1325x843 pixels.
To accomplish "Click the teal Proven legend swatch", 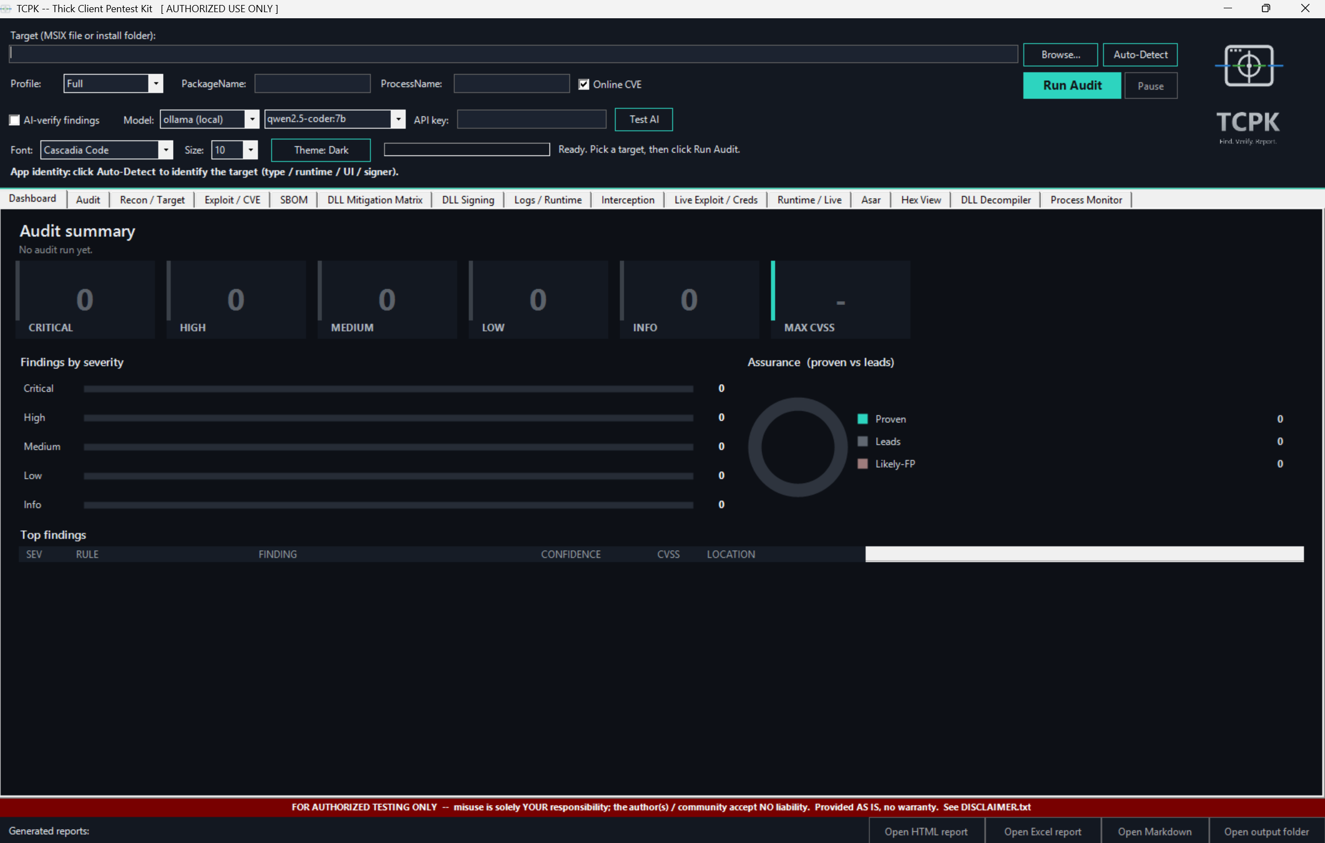I will (x=862, y=419).
